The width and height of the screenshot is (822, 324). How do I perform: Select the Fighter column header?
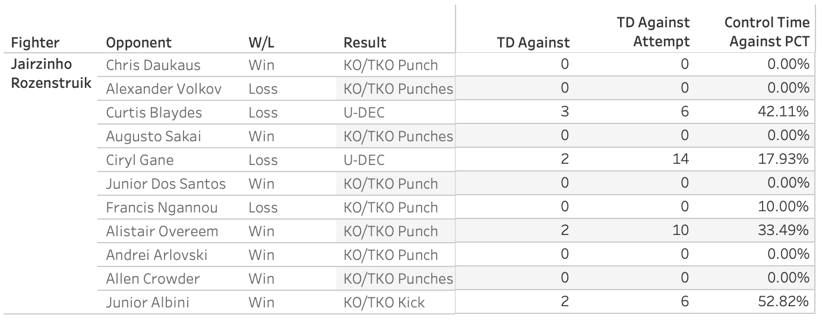coord(34,43)
